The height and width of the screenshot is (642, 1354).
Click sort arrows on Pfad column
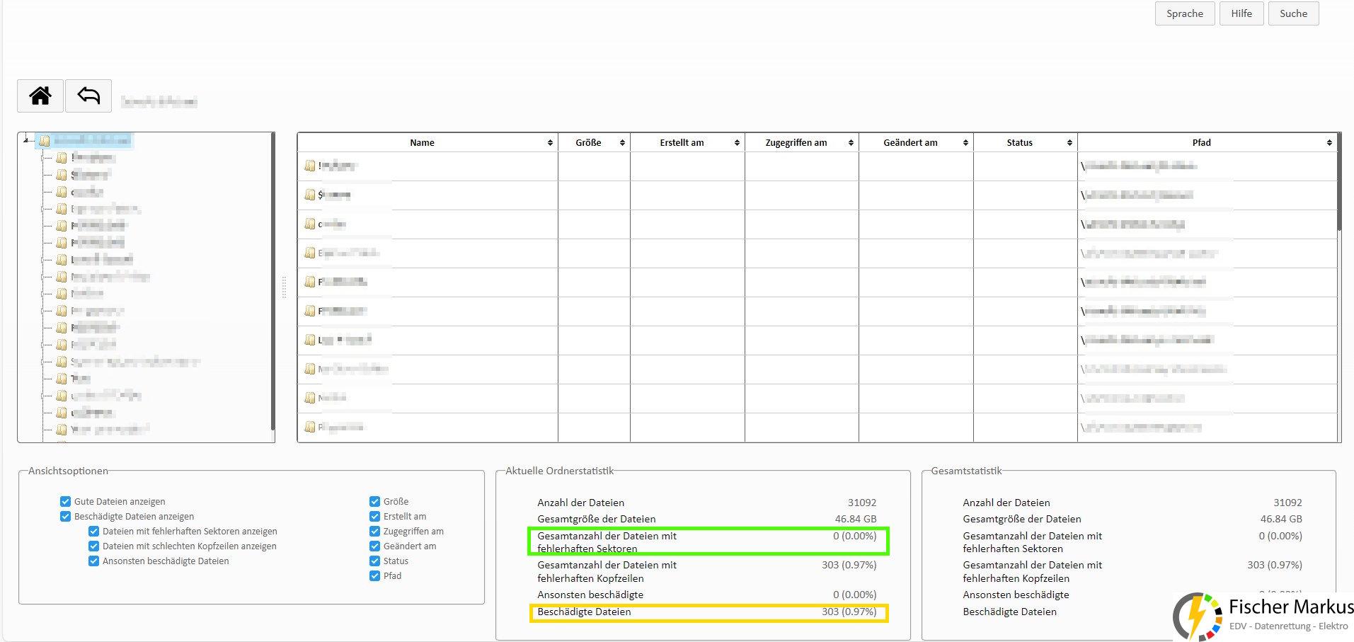pyautogui.click(x=1329, y=143)
